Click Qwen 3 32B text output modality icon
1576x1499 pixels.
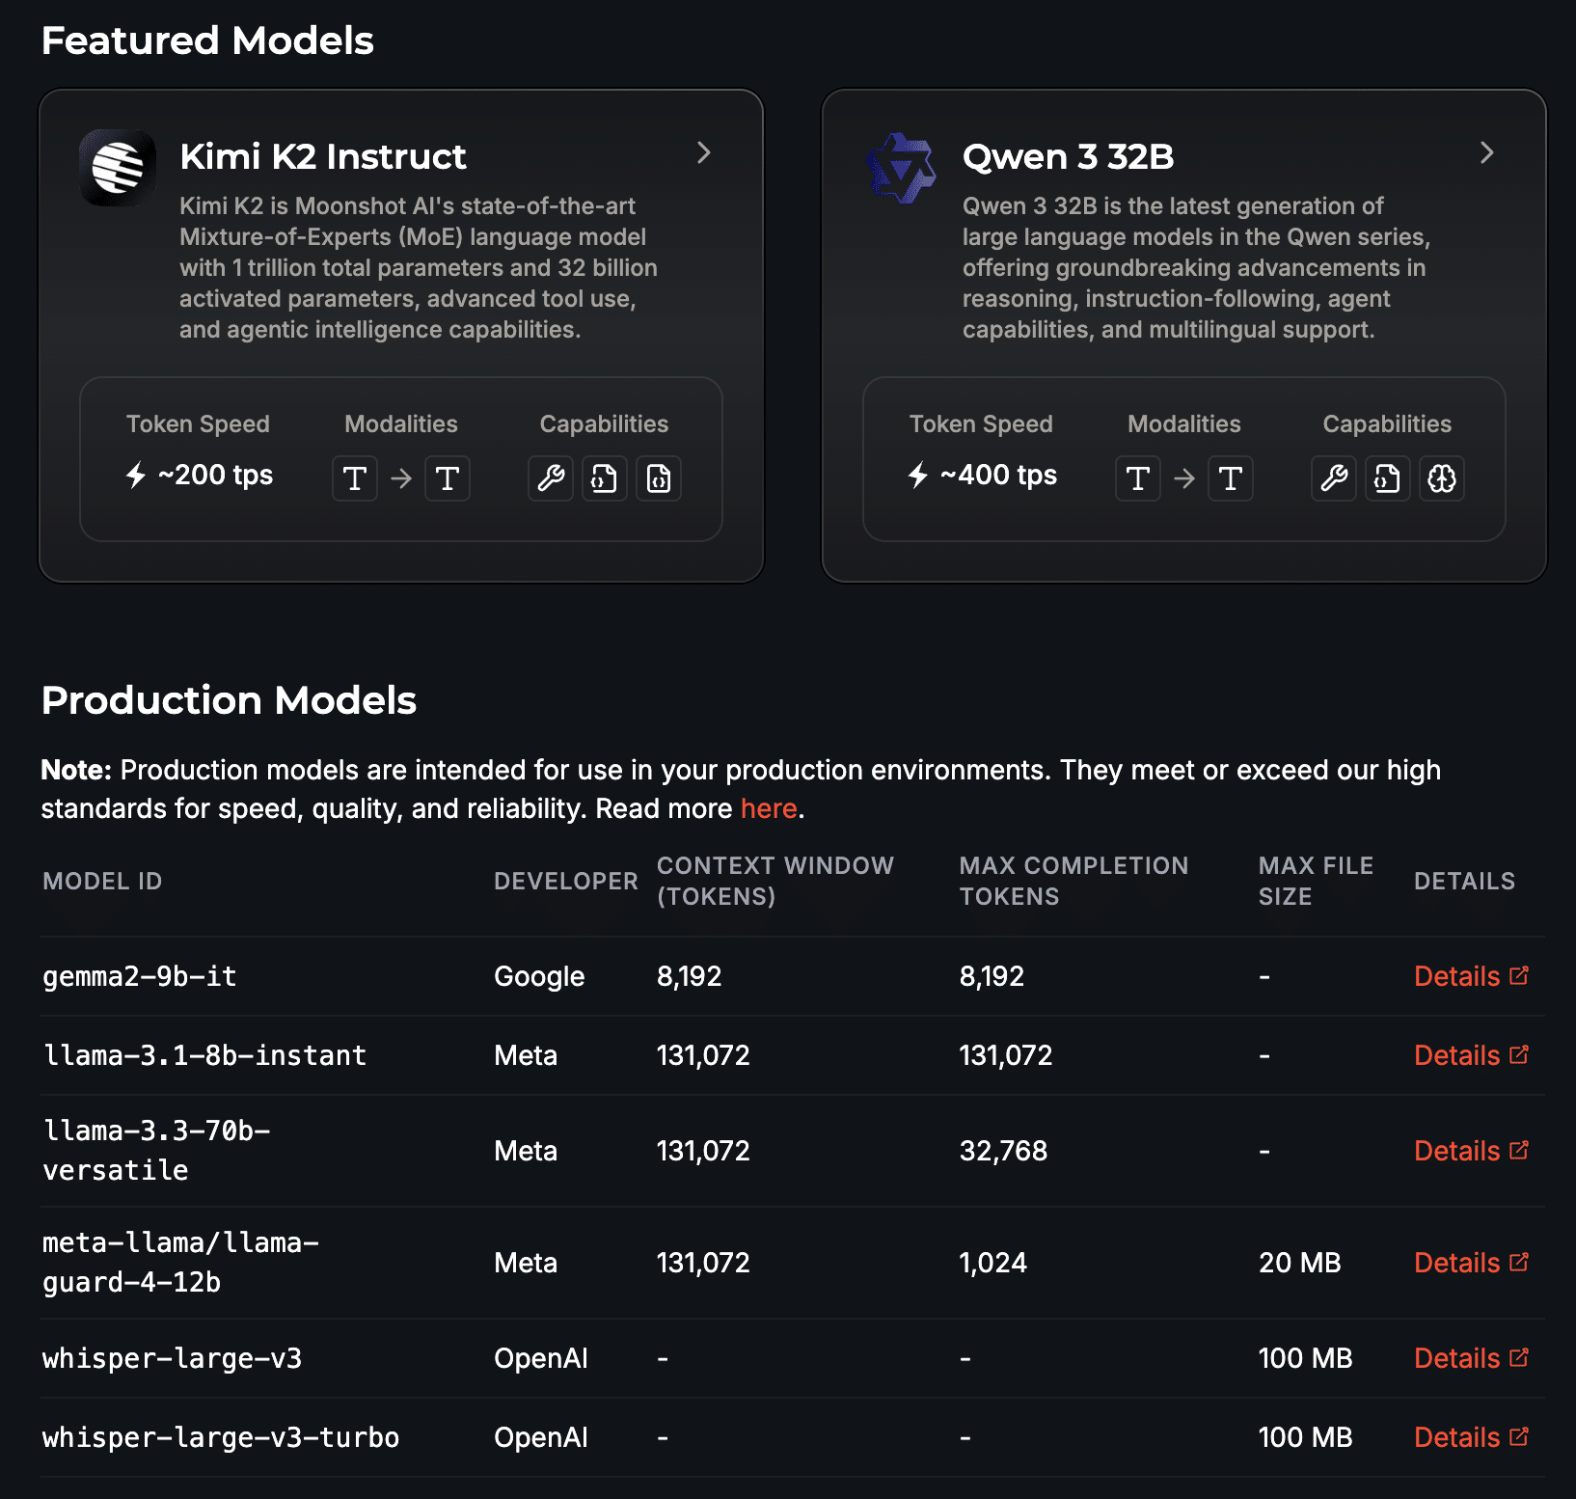(1231, 478)
